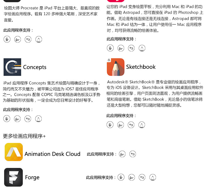Viewport: 206px width, 188px height.
Task: Click the signature pressure icon under Astropad description
Action: (x=121, y=48)
